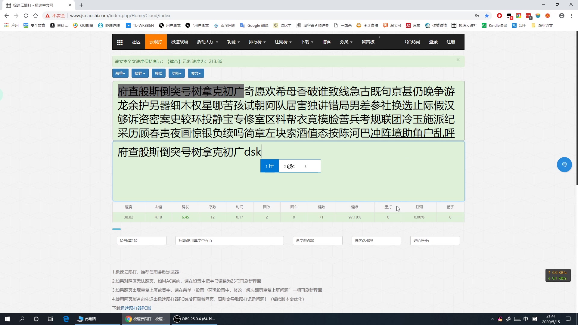
Task: Expand 活动大厅 navbar dropdown
Action: point(207,42)
